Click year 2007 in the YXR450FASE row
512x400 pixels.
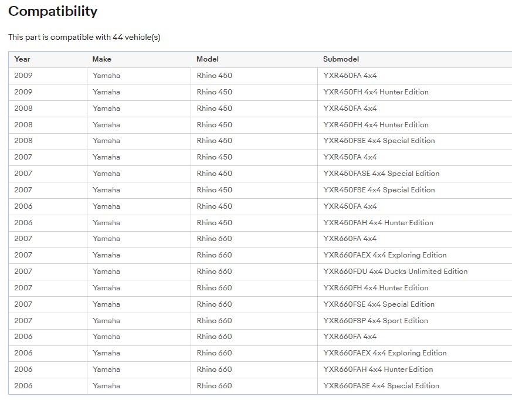[23, 174]
